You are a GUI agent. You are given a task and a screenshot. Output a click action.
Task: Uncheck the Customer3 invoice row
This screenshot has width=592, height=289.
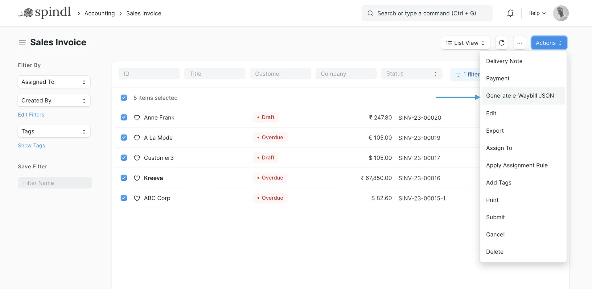pos(124,158)
